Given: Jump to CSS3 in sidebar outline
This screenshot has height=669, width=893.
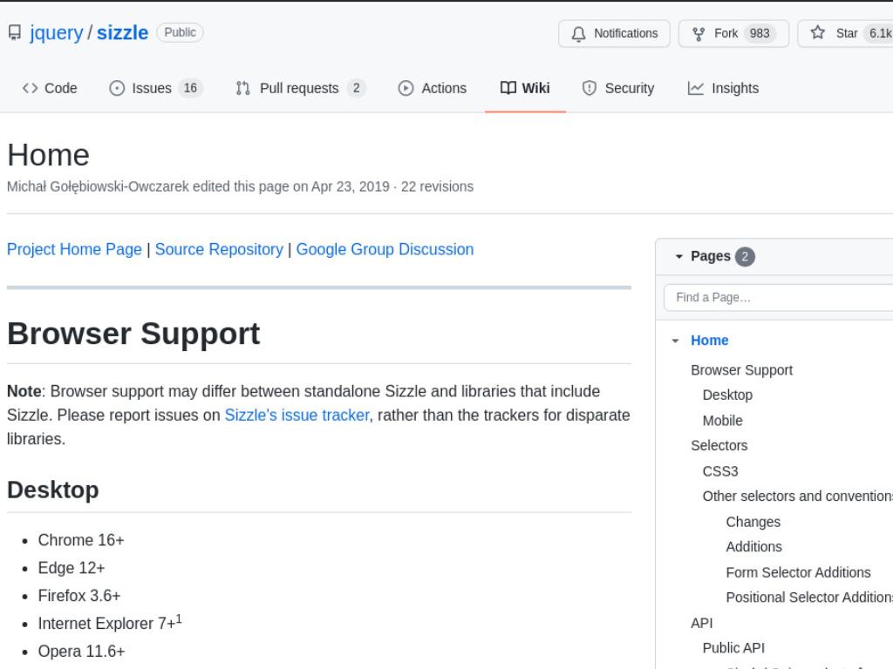Looking at the screenshot, I should (x=719, y=471).
